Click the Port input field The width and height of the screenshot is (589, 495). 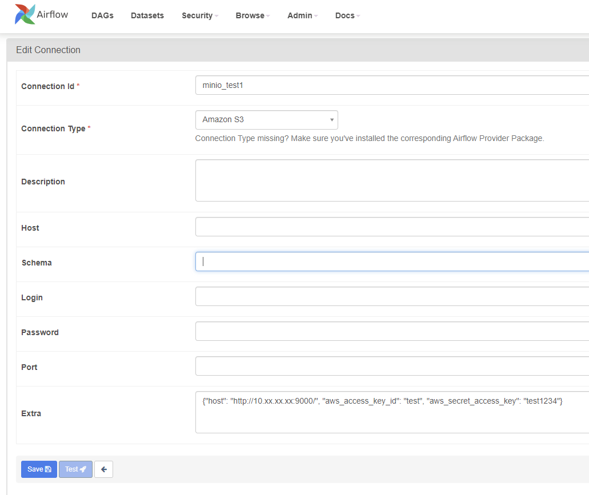click(392, 366)
